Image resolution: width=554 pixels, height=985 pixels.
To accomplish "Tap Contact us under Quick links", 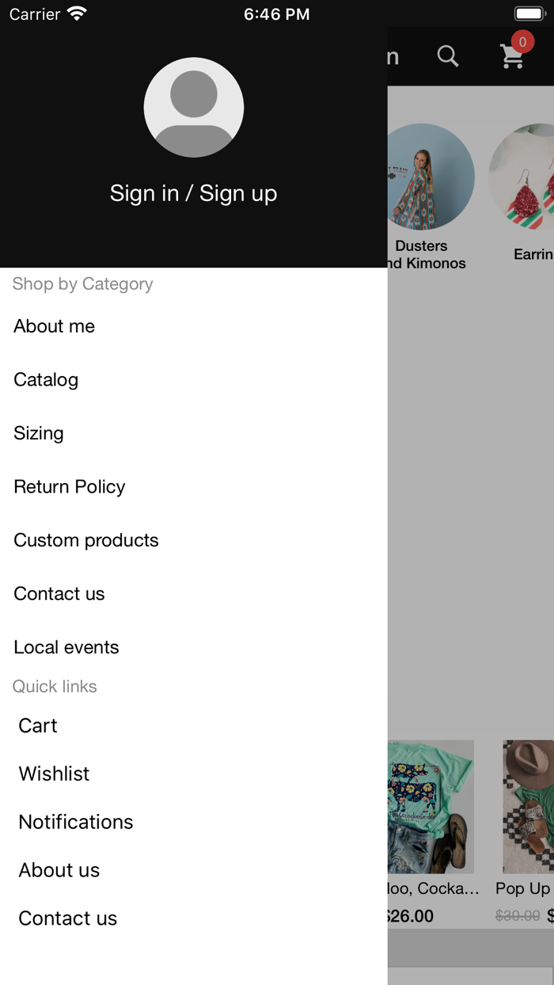I will tap(68, 918).
